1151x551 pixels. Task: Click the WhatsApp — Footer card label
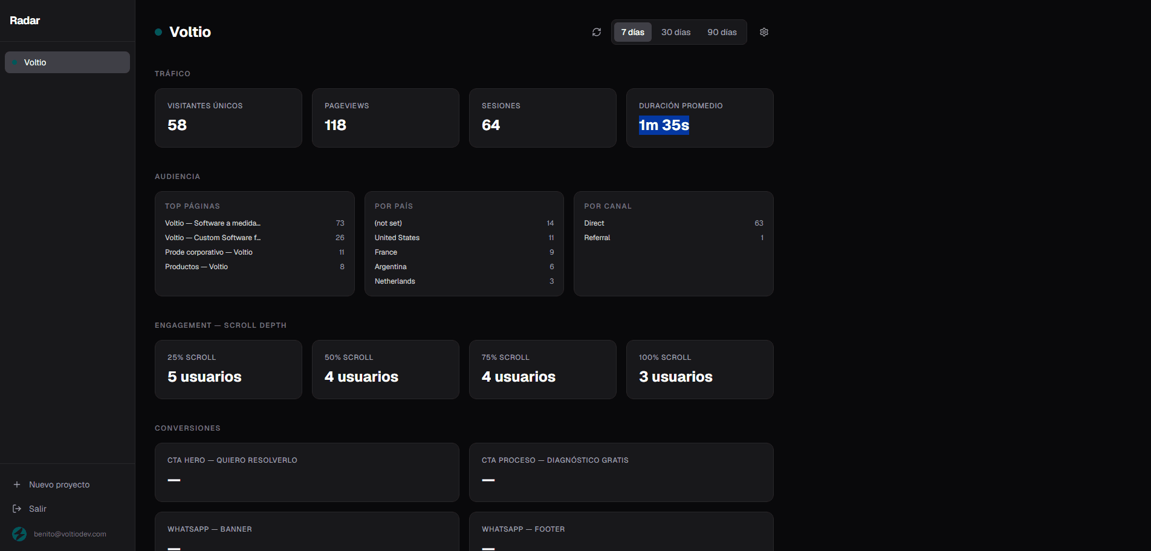pos(524,529)
